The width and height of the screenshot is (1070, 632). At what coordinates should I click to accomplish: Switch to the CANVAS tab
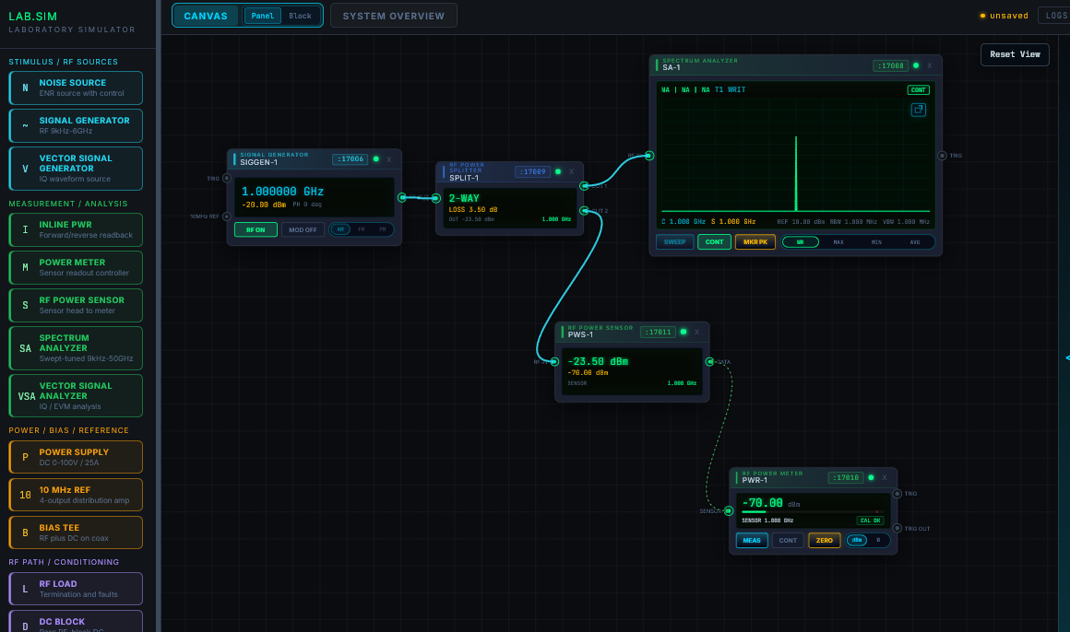[206, 16]
